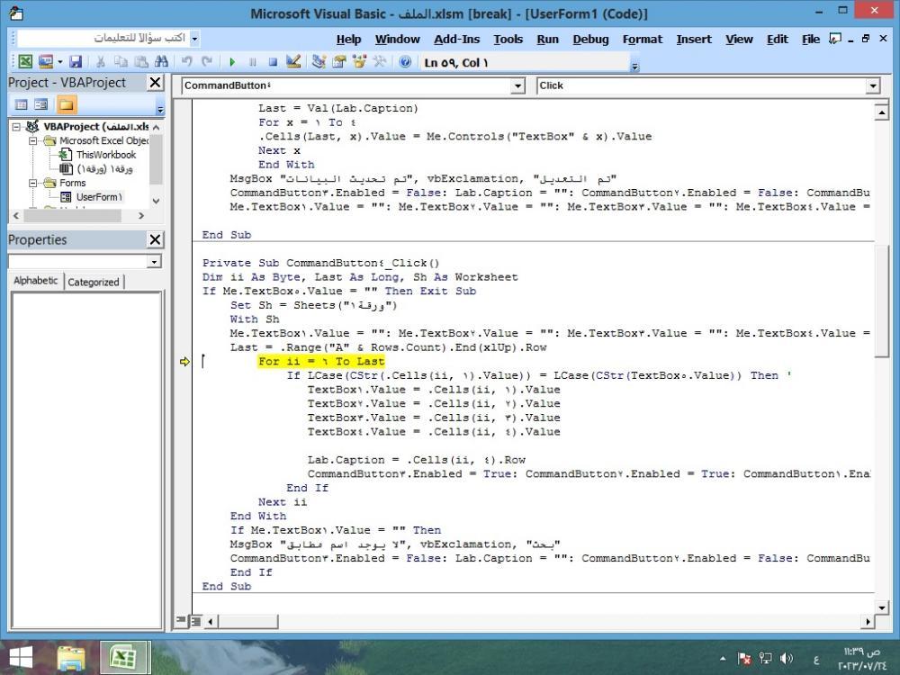900x675 pixels.
Task: Click the Find binoculars icon
Action: tap(161, 61)
